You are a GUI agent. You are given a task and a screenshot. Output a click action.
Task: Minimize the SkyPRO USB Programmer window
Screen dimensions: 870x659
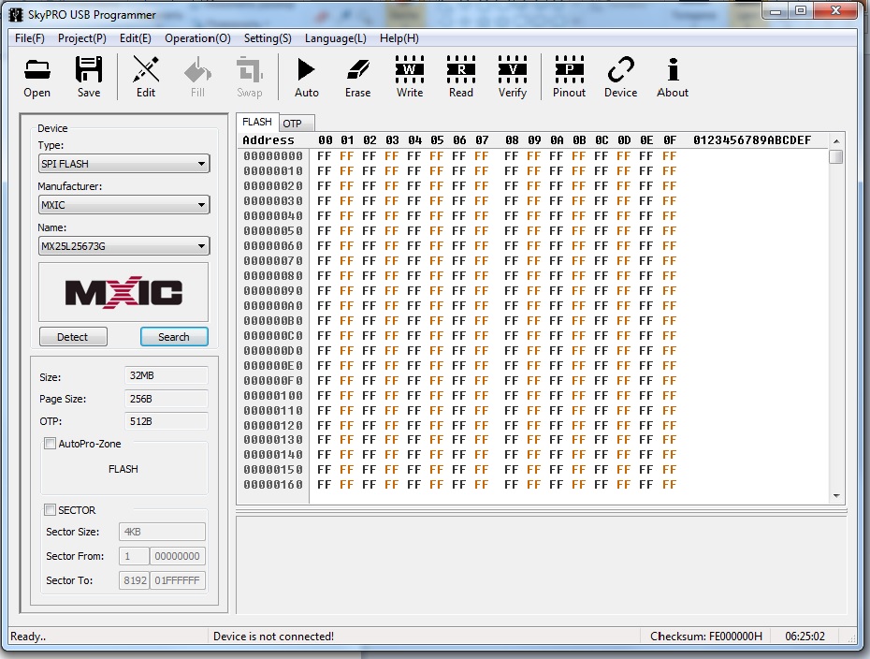776,10
